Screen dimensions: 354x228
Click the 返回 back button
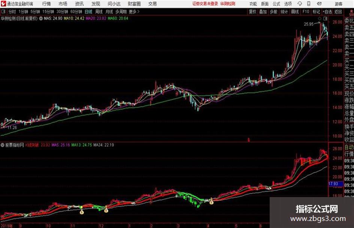pyautogui.click(x=338, y=12)
